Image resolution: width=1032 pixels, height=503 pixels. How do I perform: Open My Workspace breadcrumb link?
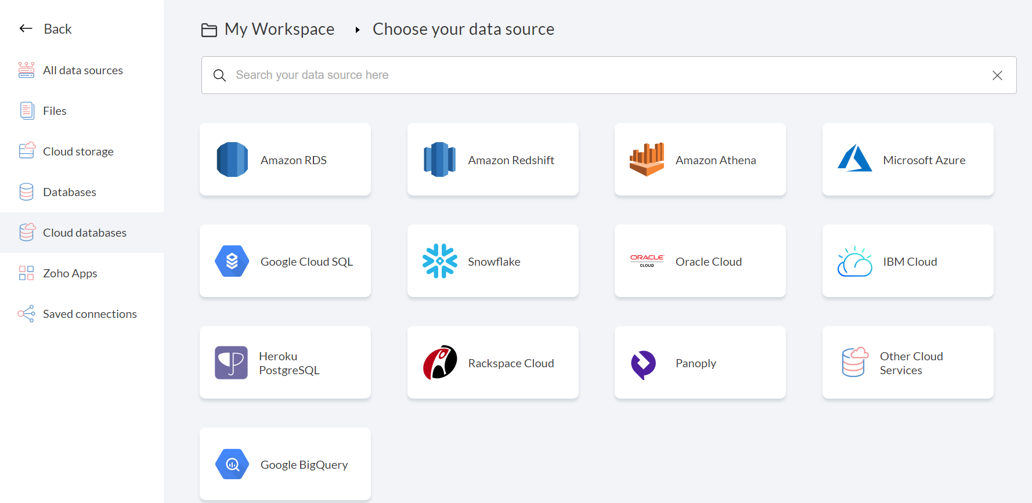[279, 29]
